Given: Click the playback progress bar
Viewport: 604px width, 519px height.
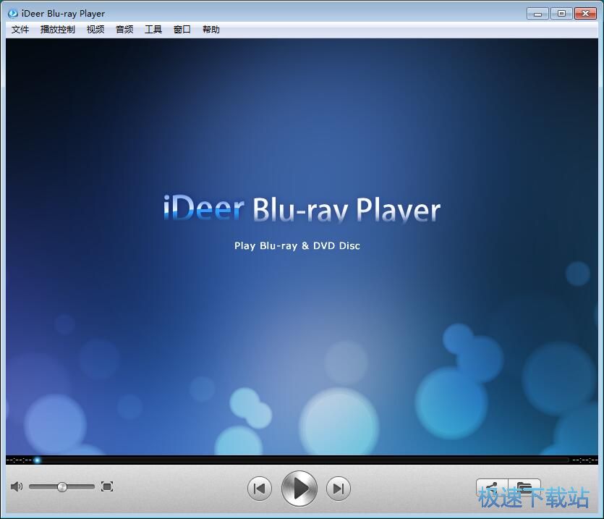Looking at the screenshot, I should 303,460.
